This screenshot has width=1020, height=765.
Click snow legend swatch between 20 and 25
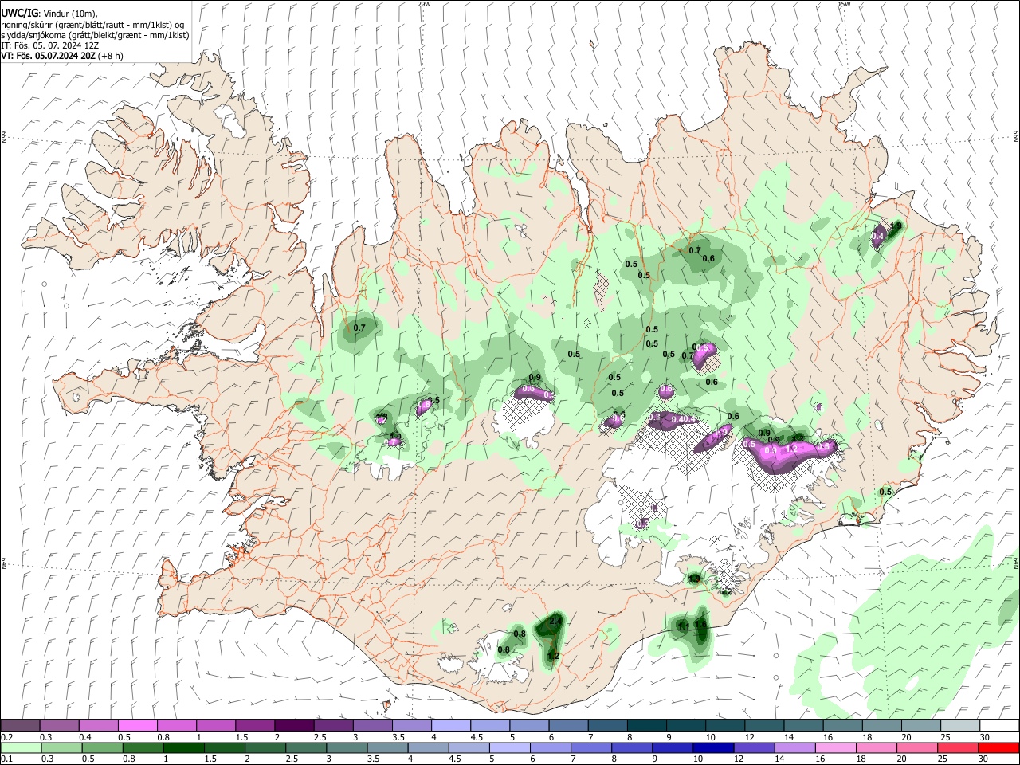[921, 725]
